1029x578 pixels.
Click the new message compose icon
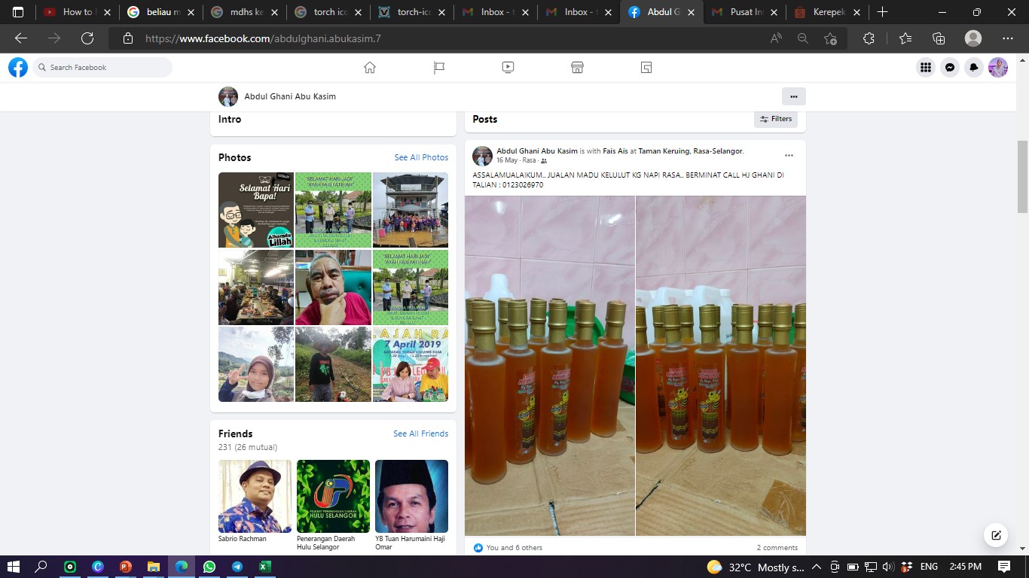996,535
